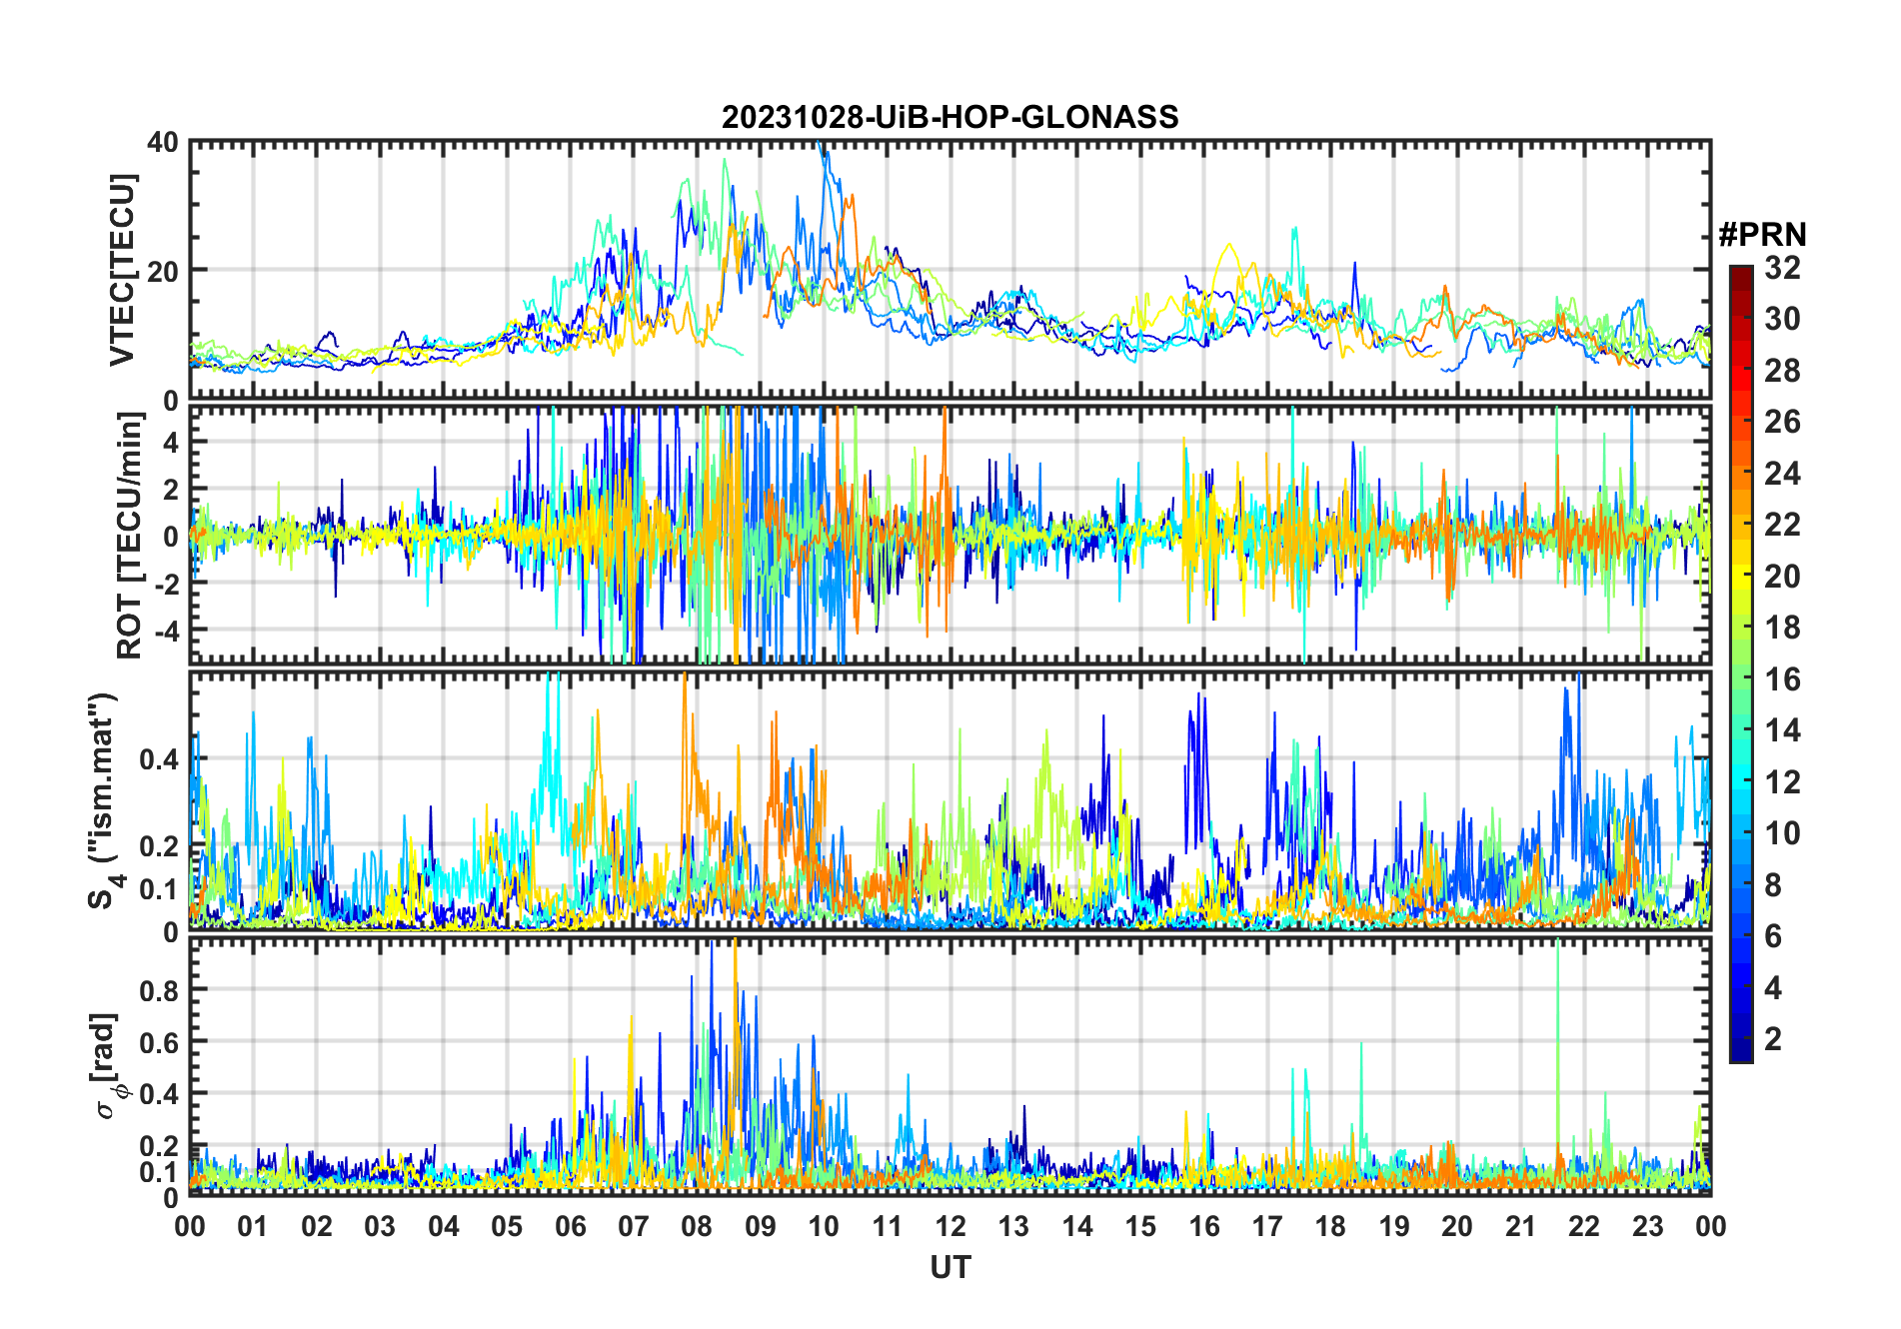This screenshot has width=1901, height=1329.
Task: Click the "6" label on the PRN colorbar
Action: point(1773,936)
